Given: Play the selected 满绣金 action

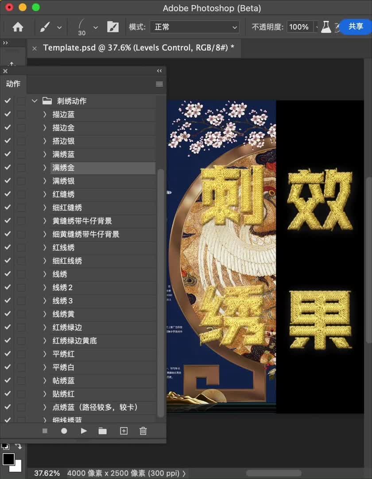Looking at the screenshot, I should 84,431.
